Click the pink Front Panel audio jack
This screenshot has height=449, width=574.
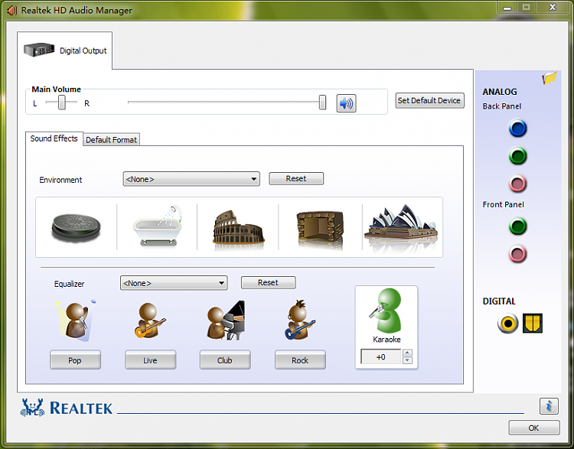pos(517,254)
